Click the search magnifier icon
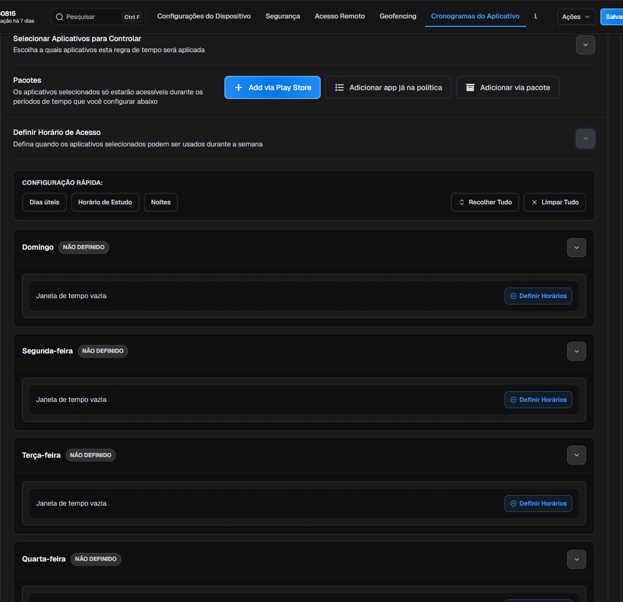Image resolution: width=623 pixels, height=602 pixels. [x=60, y=17]
